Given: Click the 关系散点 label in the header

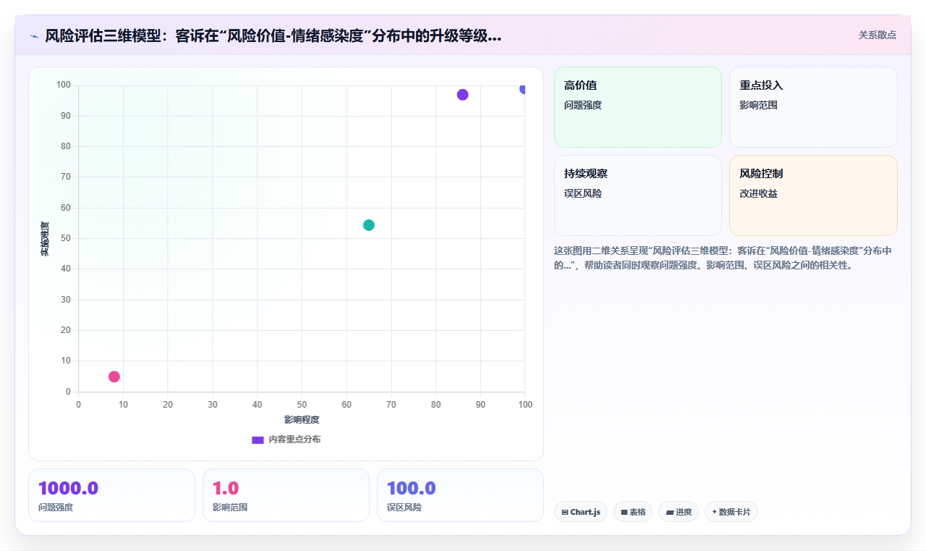Looking at the screenshot, I should pyautogui.click(x=877, y=35).
